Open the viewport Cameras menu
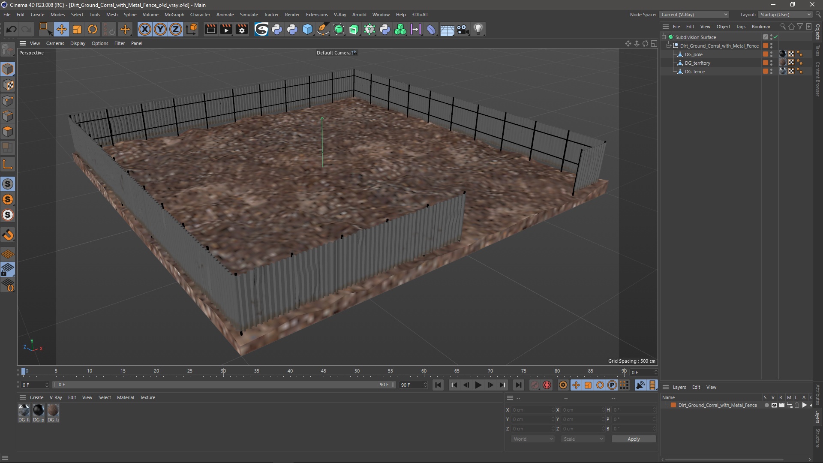This screenshot has width=823, height=463. (x=55, y=43)
